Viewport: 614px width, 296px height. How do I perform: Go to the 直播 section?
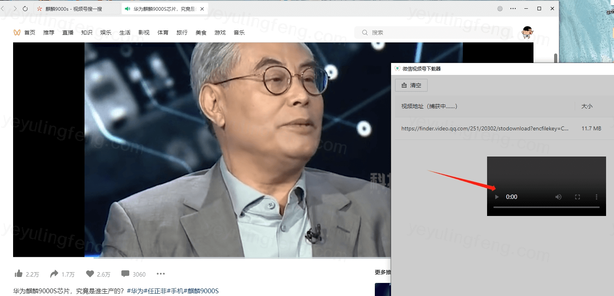(x=68, y=32)
